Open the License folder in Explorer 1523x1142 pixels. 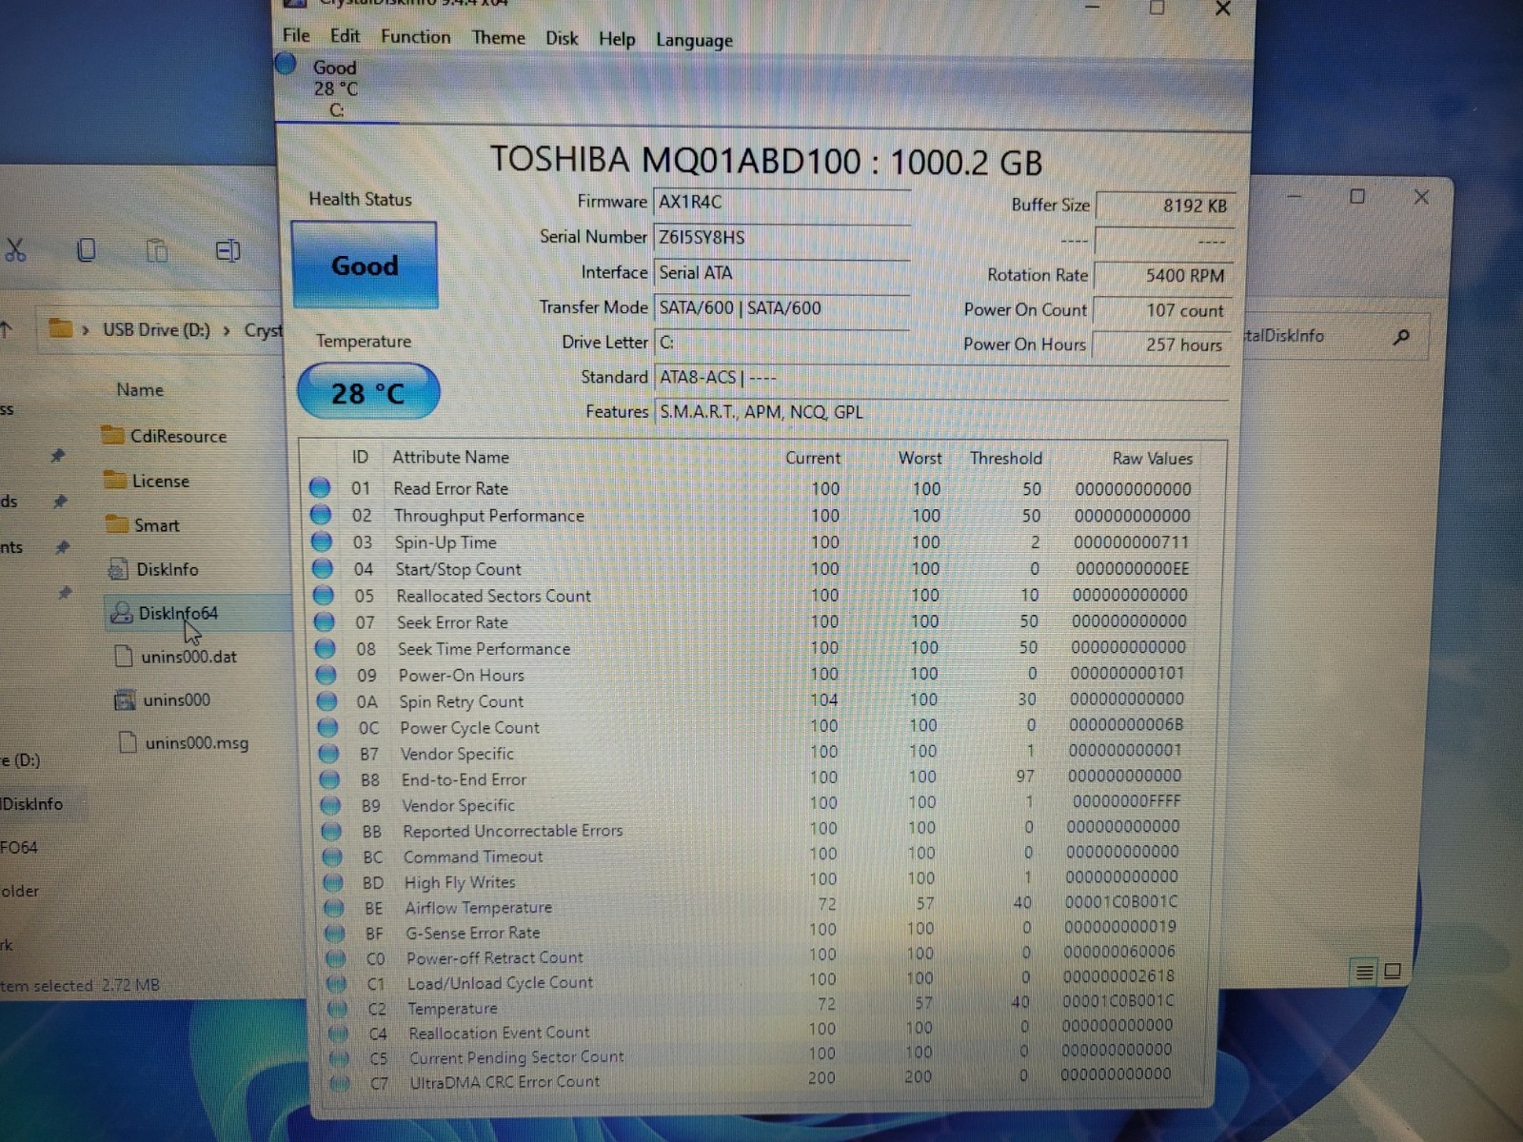[146, 481]
